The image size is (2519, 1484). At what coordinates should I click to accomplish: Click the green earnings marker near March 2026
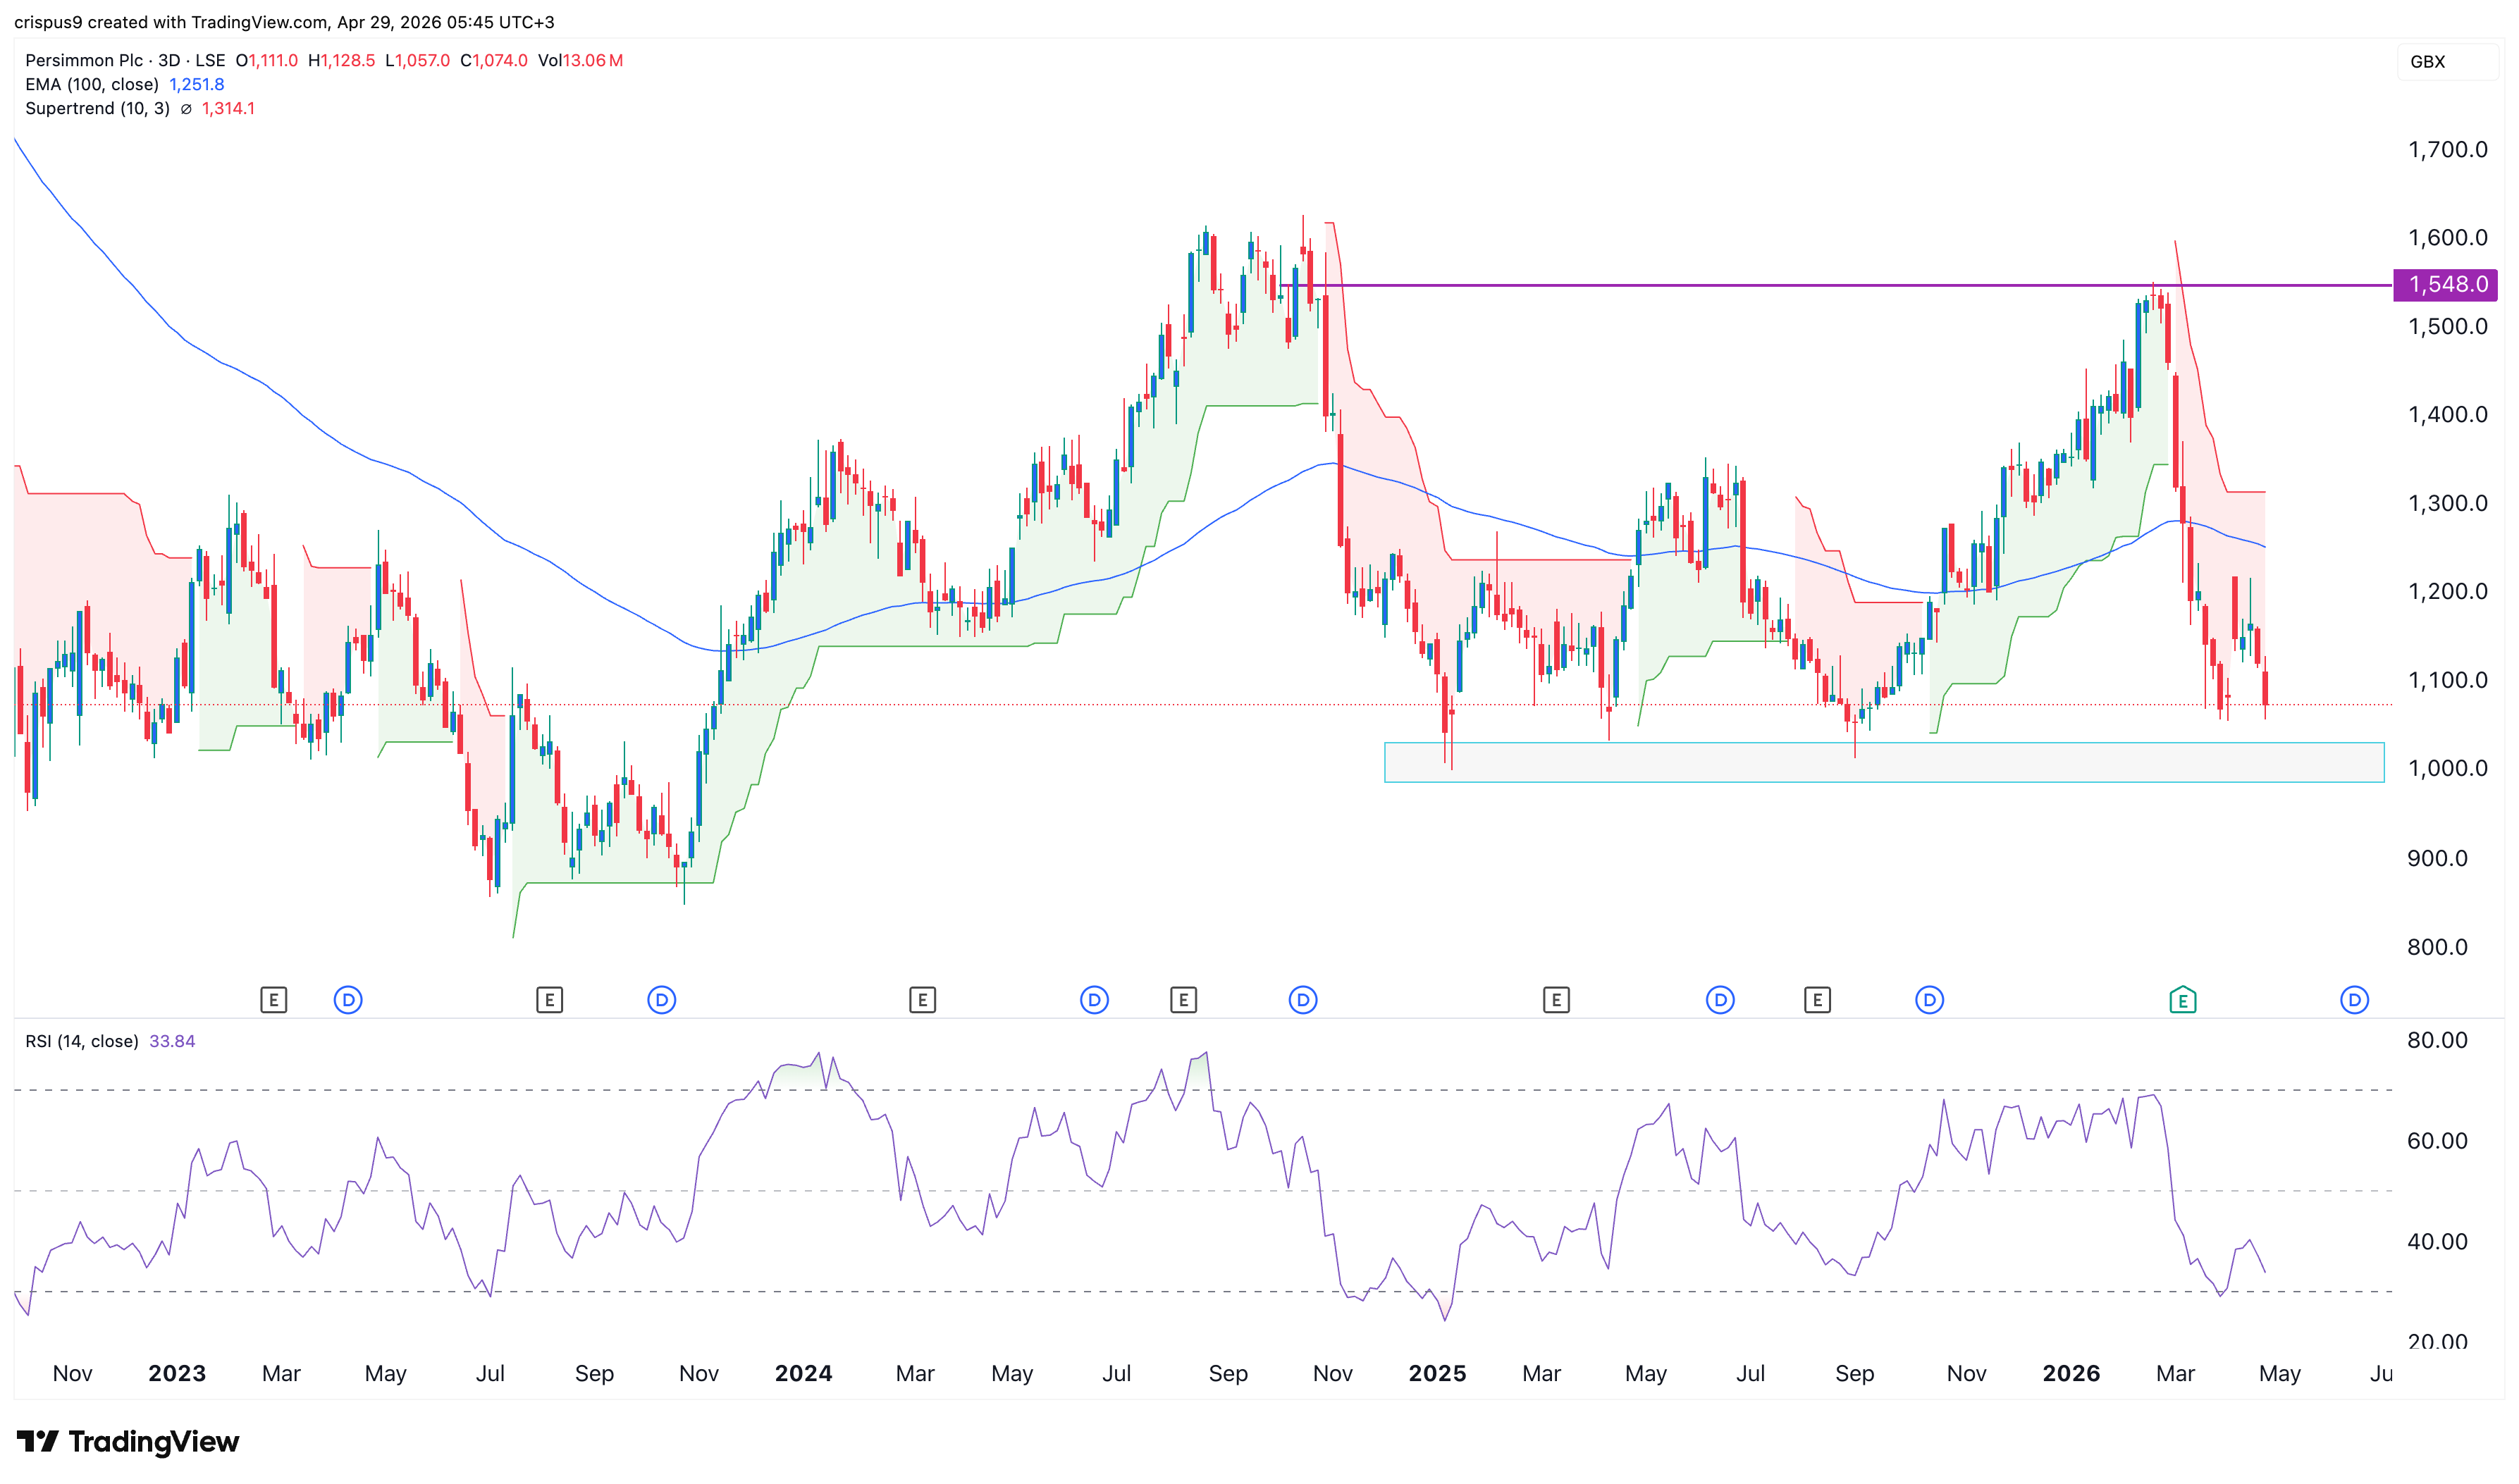[2182, 999]
